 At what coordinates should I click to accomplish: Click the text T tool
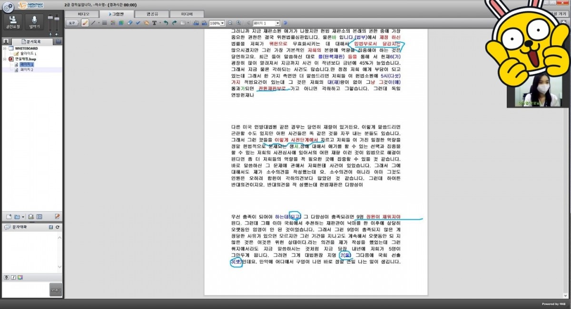pos(155,23)
